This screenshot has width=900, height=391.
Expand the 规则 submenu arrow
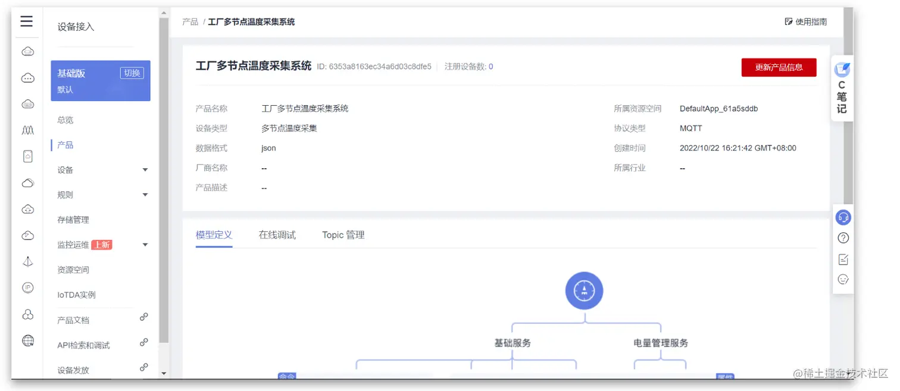tap(145, 195)
